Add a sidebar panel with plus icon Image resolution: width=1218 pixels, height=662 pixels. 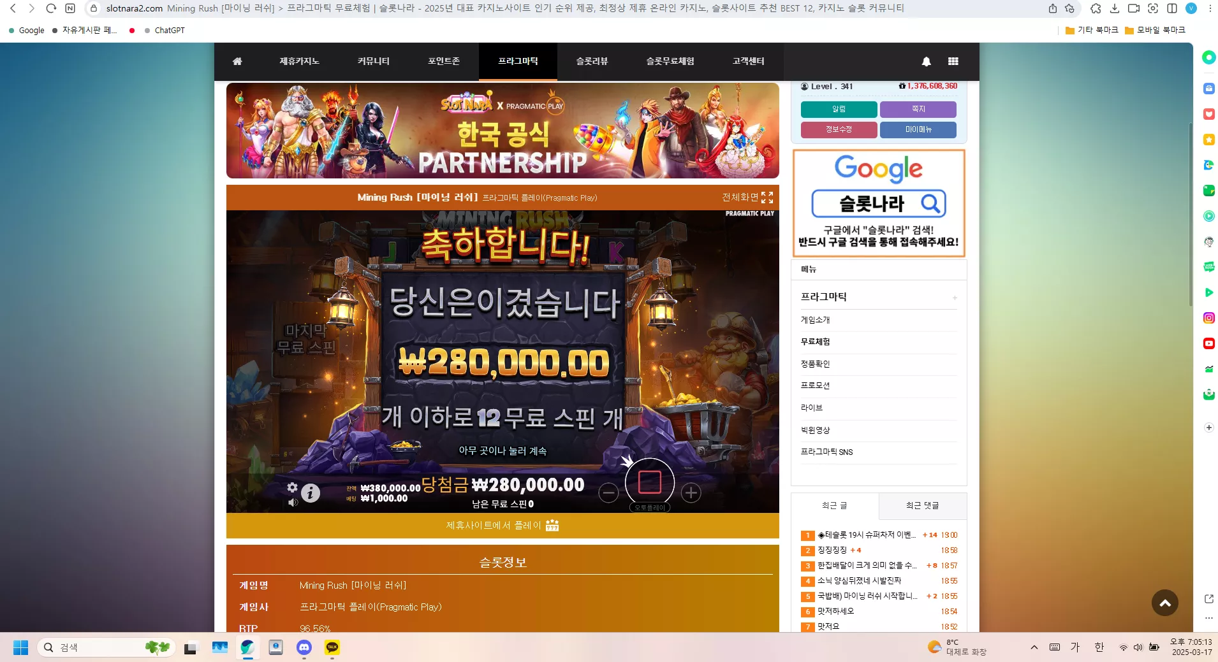click(x=1209, y=428)
